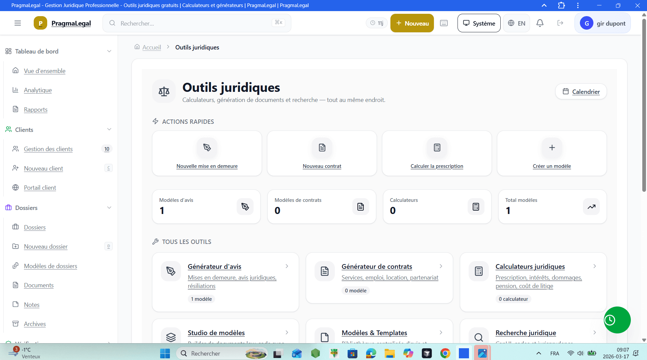Select Nouveau client in sidebar
The width and height of the screenshot is (647, 360).
[x=43, y=168]
